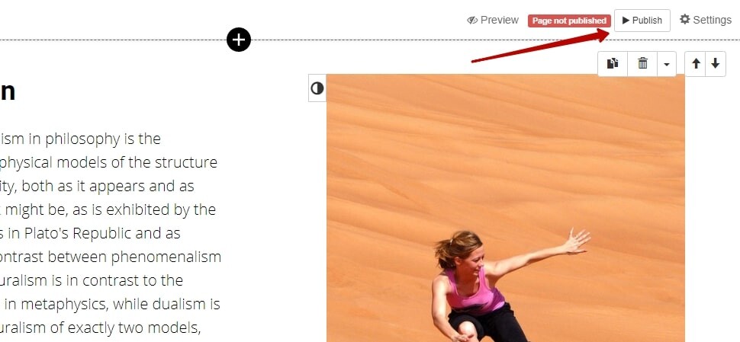Image resolution: width=740 pixels, height=342 pixels.
Task: Click the gear icon next to Settings
Action: point(685,19)
